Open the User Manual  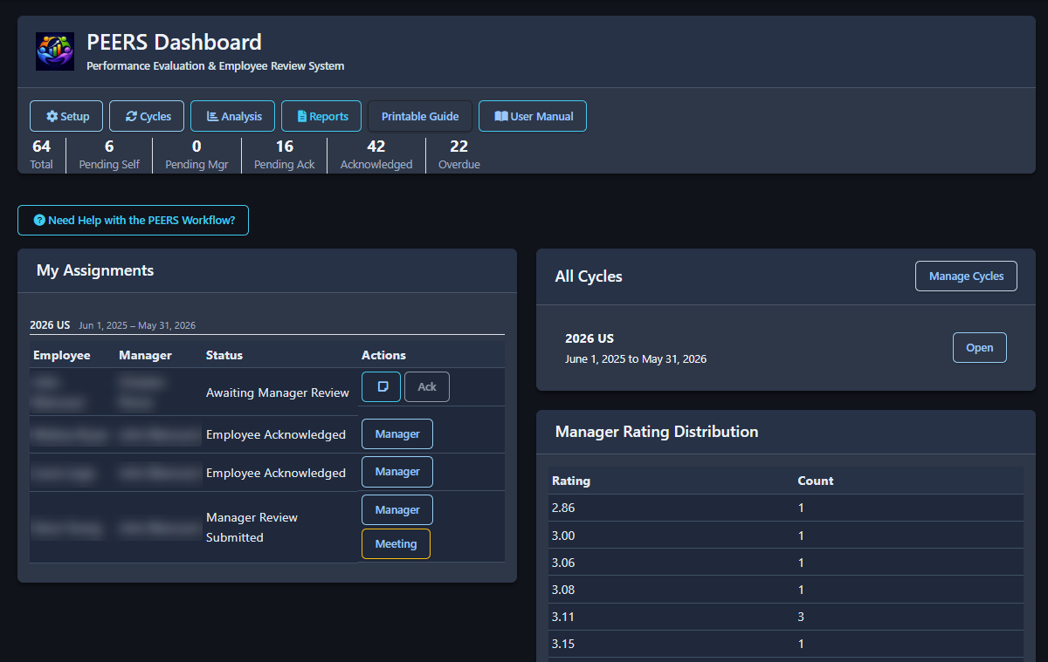click(533, 116)
